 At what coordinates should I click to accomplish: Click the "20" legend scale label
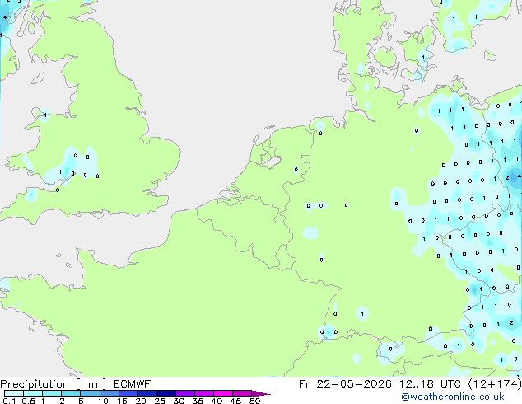pyautogui.click(x=141, y=401)
